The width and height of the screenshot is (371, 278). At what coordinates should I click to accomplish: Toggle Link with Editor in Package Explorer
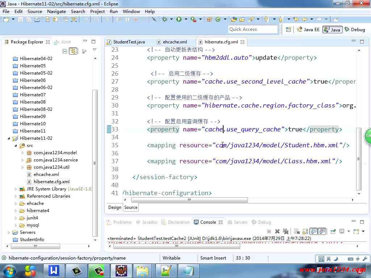click(x=73, y=51)
